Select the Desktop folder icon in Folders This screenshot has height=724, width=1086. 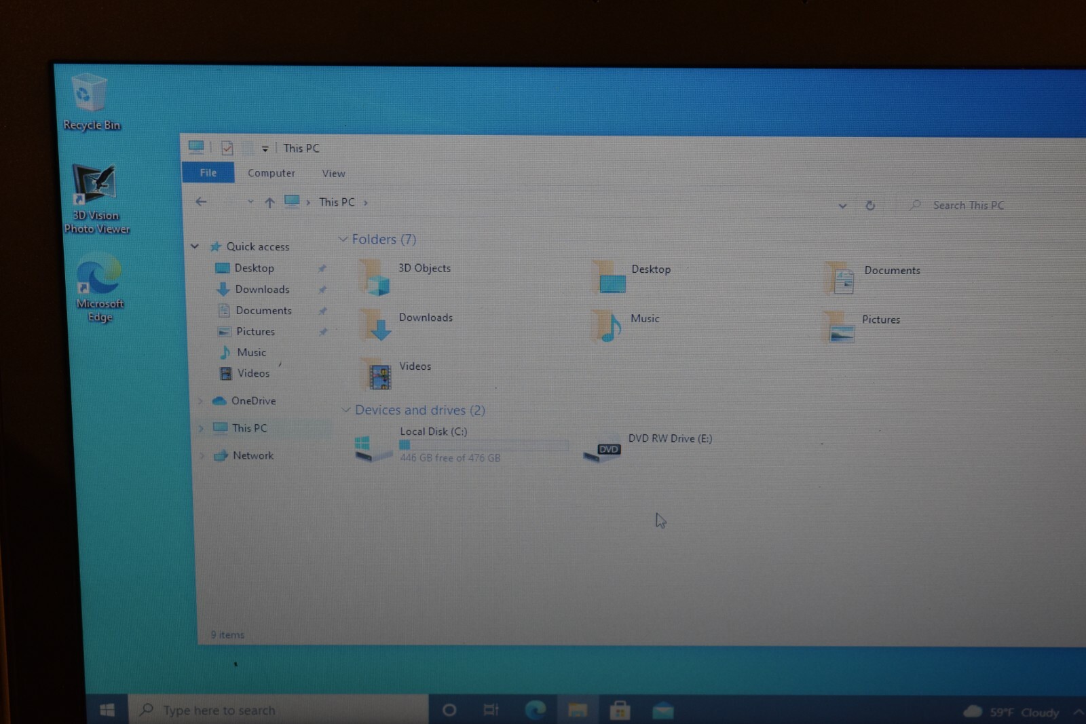tap(609, 278)
